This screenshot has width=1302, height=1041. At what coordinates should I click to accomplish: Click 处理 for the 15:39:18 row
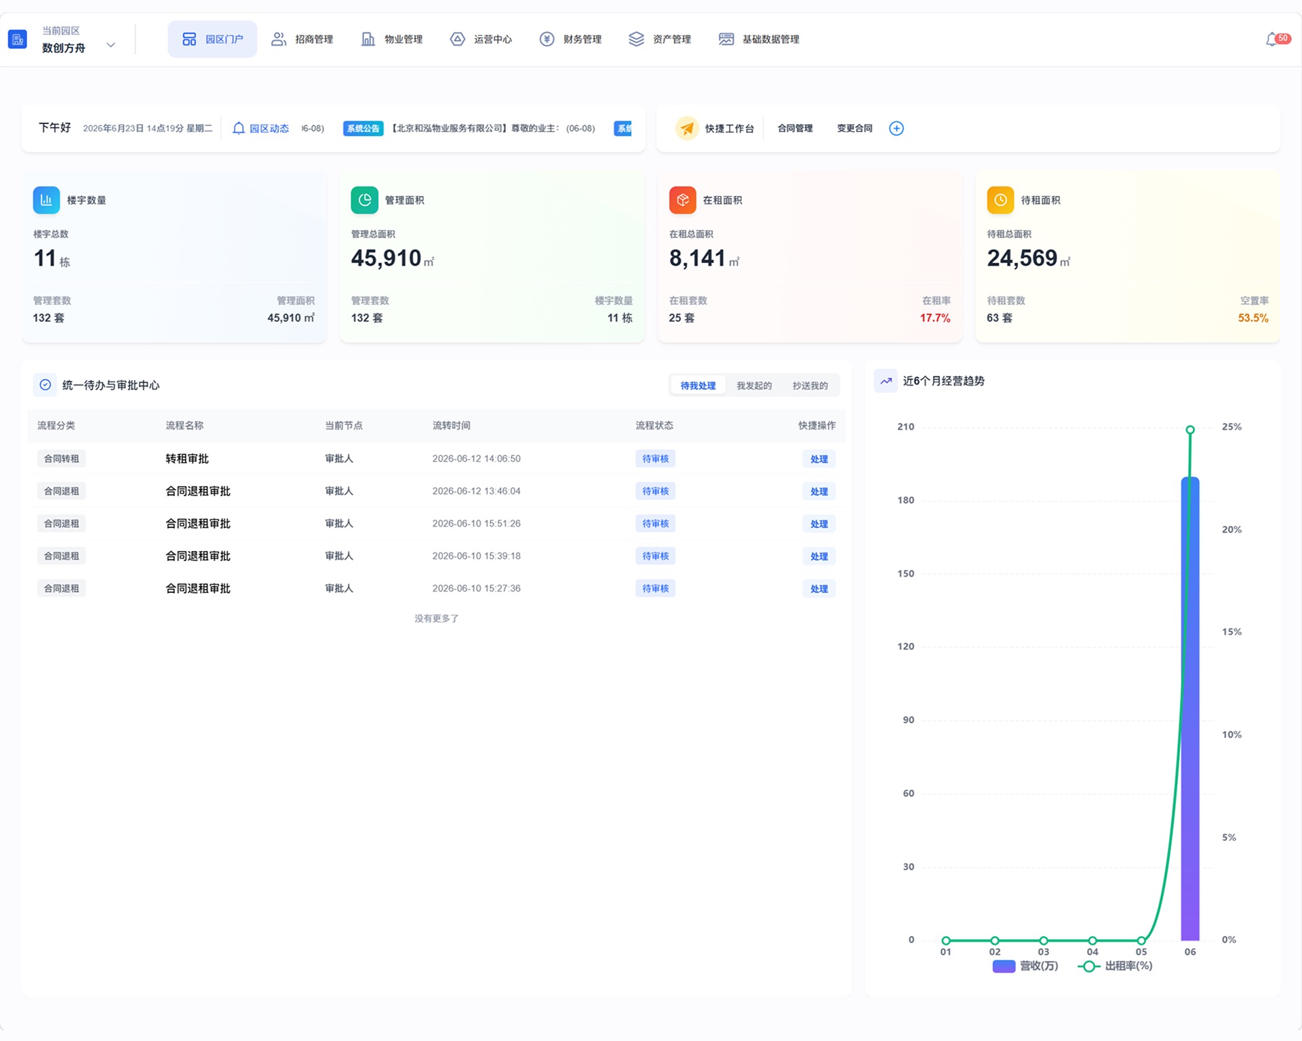819,556
